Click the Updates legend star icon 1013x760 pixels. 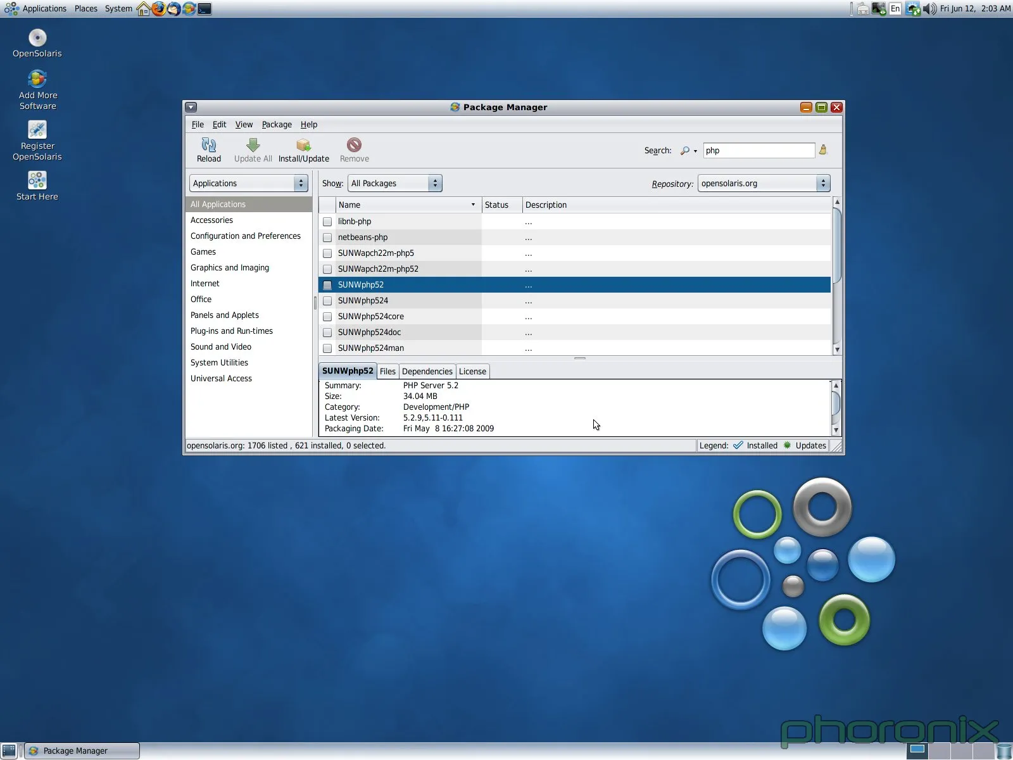click(x=787, y=445)
